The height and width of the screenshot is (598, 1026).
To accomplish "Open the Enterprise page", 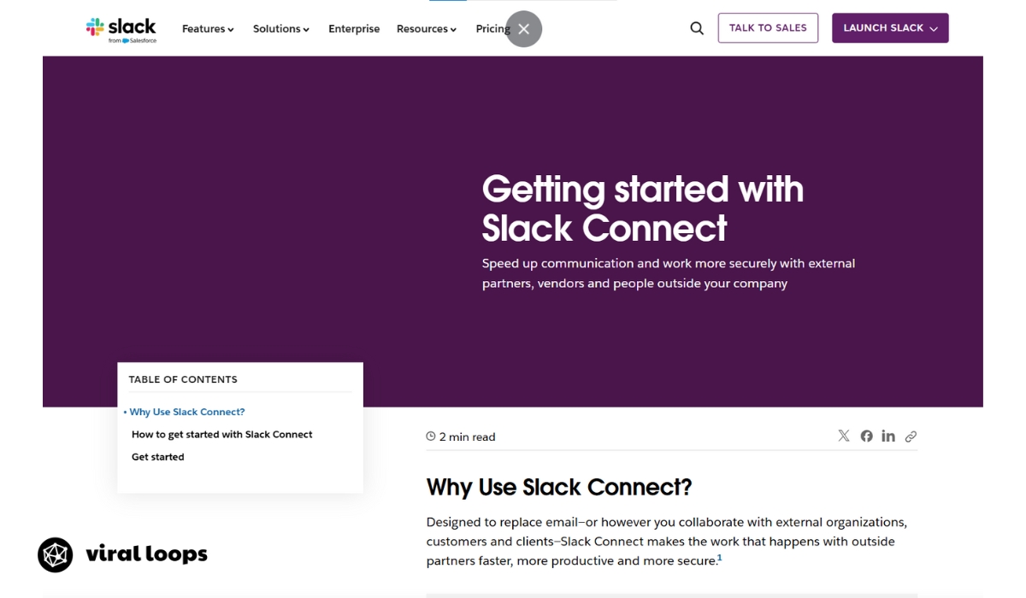I will 354,29.
